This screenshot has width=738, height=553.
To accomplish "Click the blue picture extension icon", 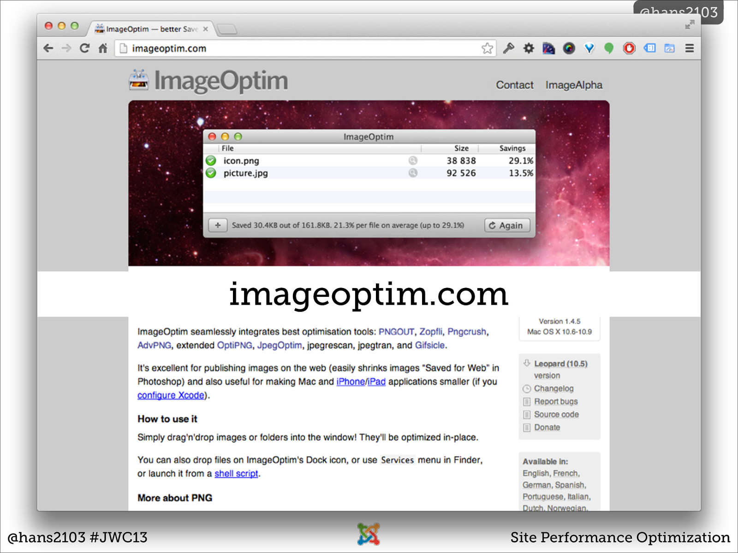I will click(x=548, y=48).
